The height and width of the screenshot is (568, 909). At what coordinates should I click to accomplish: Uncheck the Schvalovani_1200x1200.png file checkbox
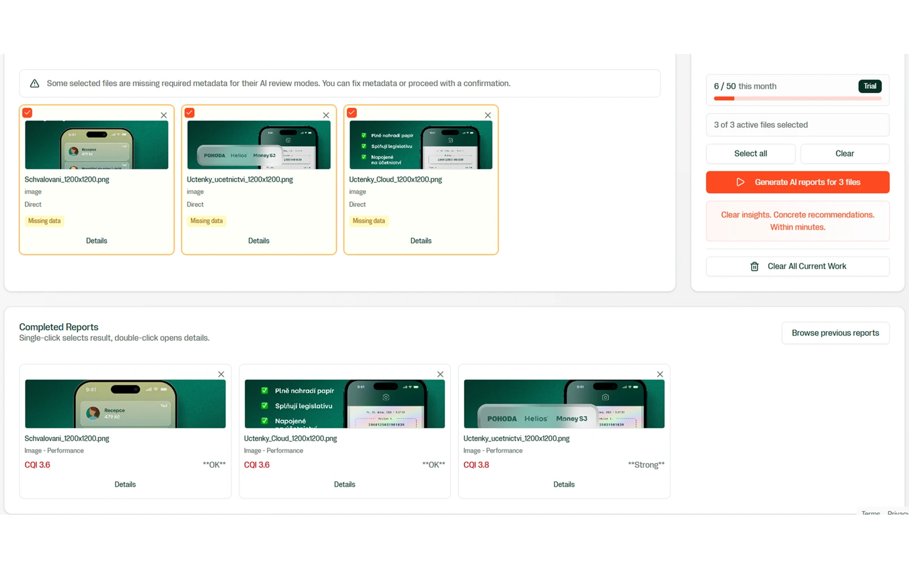(x=27, y=112)
